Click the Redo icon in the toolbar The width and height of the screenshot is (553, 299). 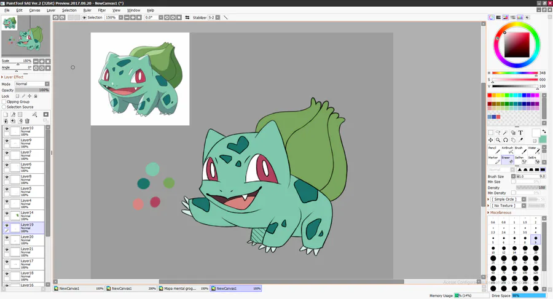coord(62,17)
